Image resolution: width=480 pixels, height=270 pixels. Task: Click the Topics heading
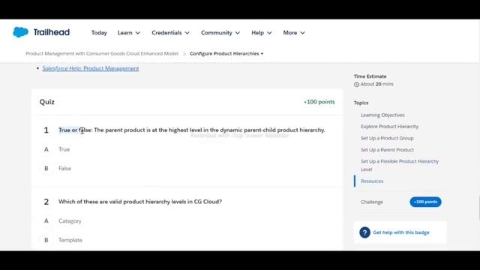point(361,103)
